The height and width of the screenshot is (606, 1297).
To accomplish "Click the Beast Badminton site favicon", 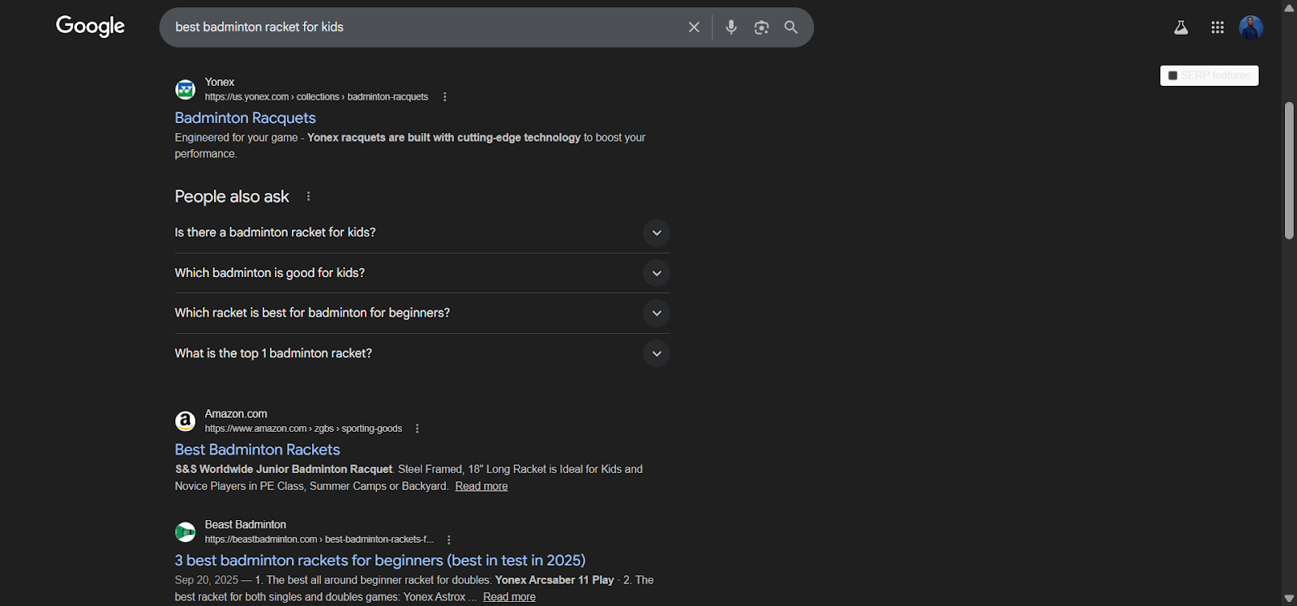I will click(x=186, y=532).
